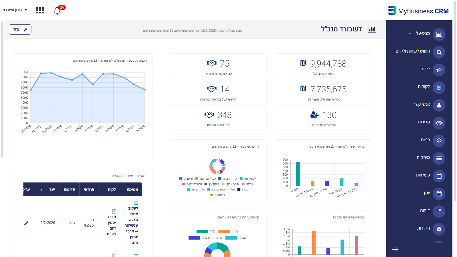This screenshot has height=257, width=457.
Task: Open the פניות headset icon
Action: pyautogui.click(x=439, y=141)
